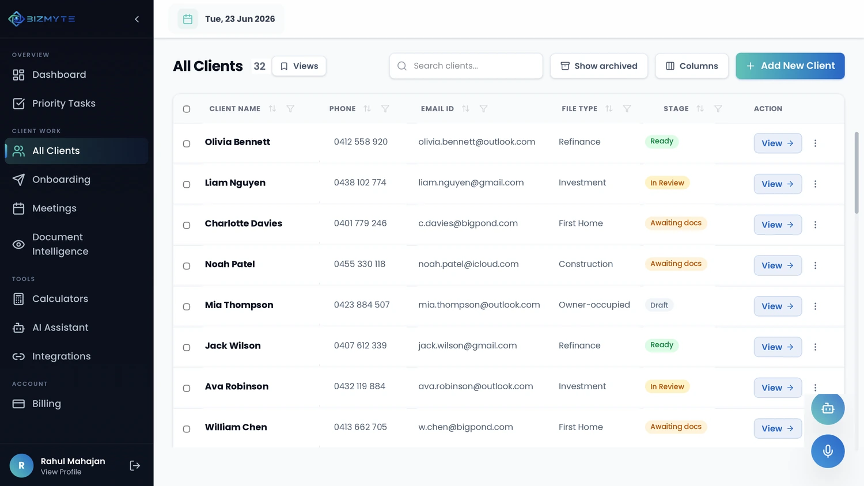The image size is (864, 486).
Task: Tick the checkbox for Liam Nguyen
Action: [x=187, y=184]
